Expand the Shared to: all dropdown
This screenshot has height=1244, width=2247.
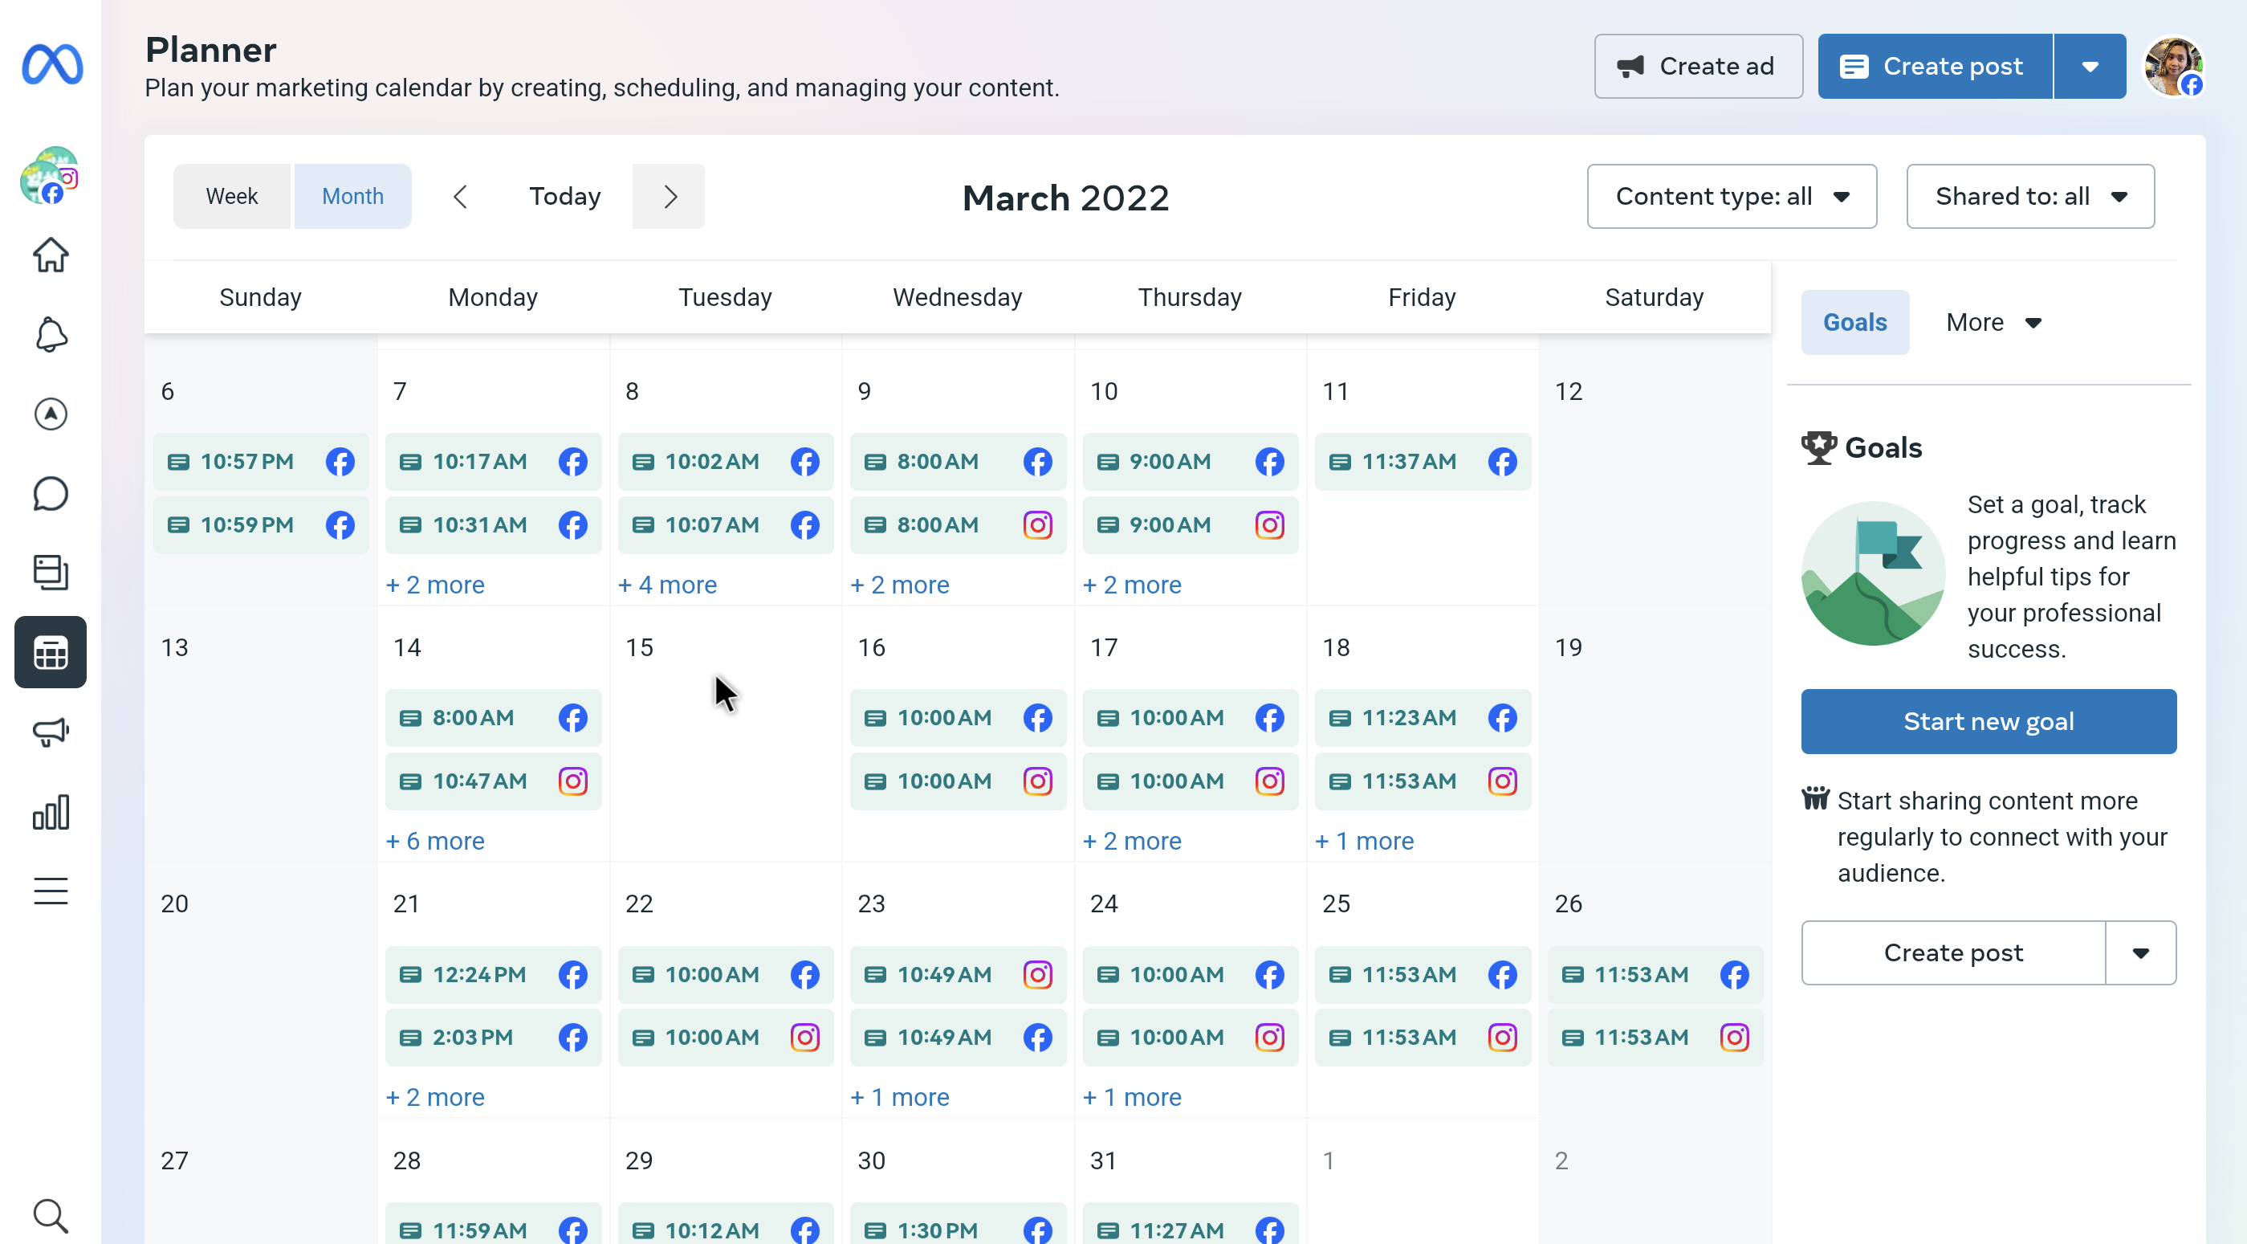point(2029,197)
